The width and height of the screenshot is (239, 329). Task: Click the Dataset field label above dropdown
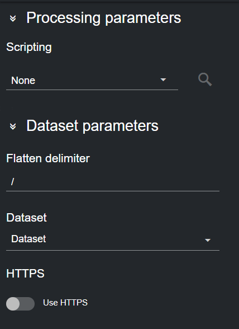pos(26,218)
